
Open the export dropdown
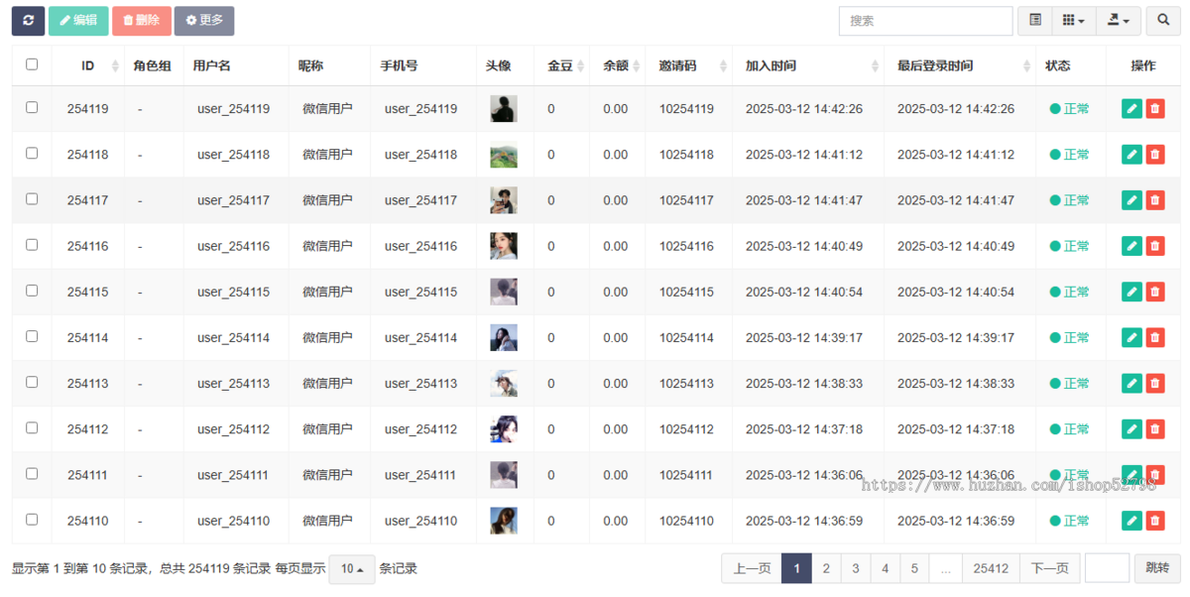pos(1119,21)
